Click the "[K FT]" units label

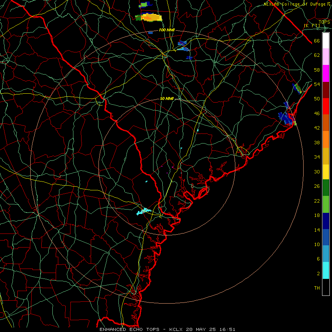coord(312,26)
